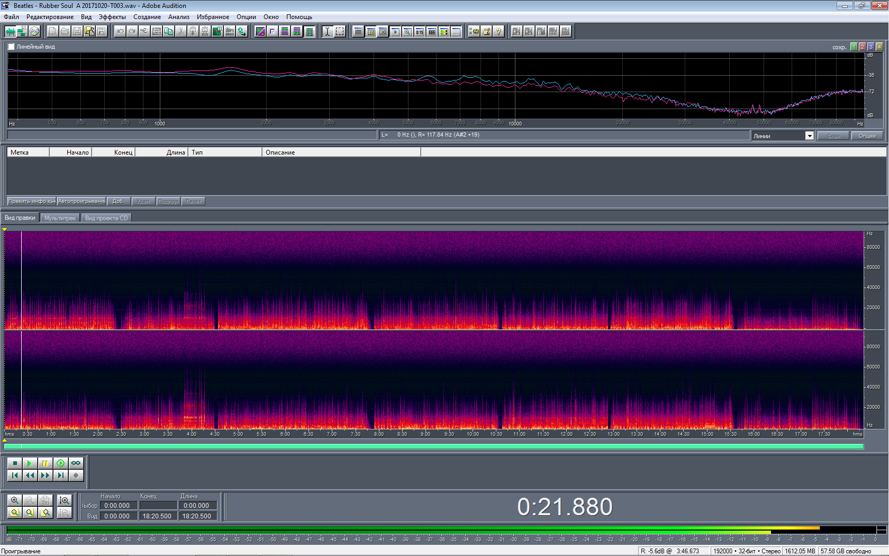The height and width of the screenshot is (556, 889).
Task: Create a new file with toolbar icon
Action: pyautogui.click(x=52, y=31)
